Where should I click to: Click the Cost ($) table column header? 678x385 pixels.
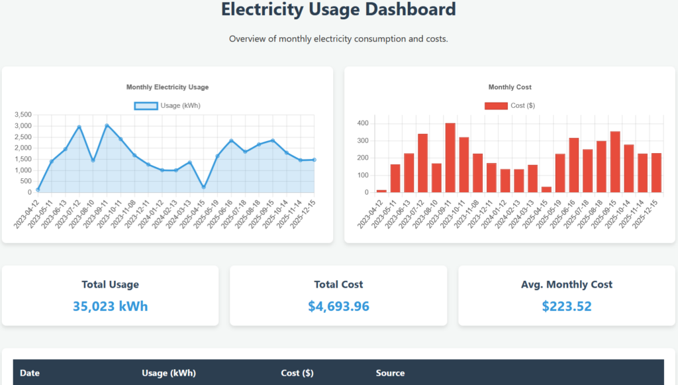click(x=297, y=373)
